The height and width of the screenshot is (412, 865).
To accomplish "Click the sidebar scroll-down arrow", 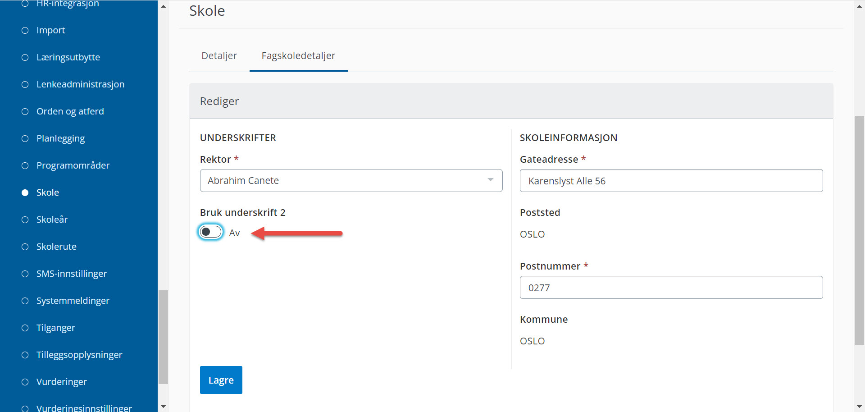I will (x=163, y=406).
